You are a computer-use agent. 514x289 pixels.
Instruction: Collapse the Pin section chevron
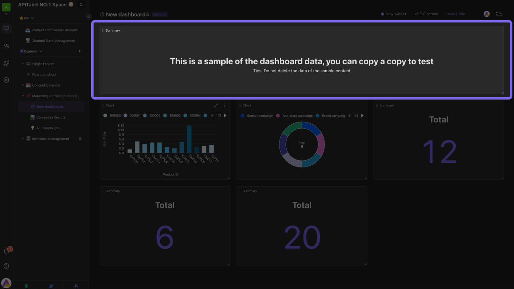click(33, 18)
